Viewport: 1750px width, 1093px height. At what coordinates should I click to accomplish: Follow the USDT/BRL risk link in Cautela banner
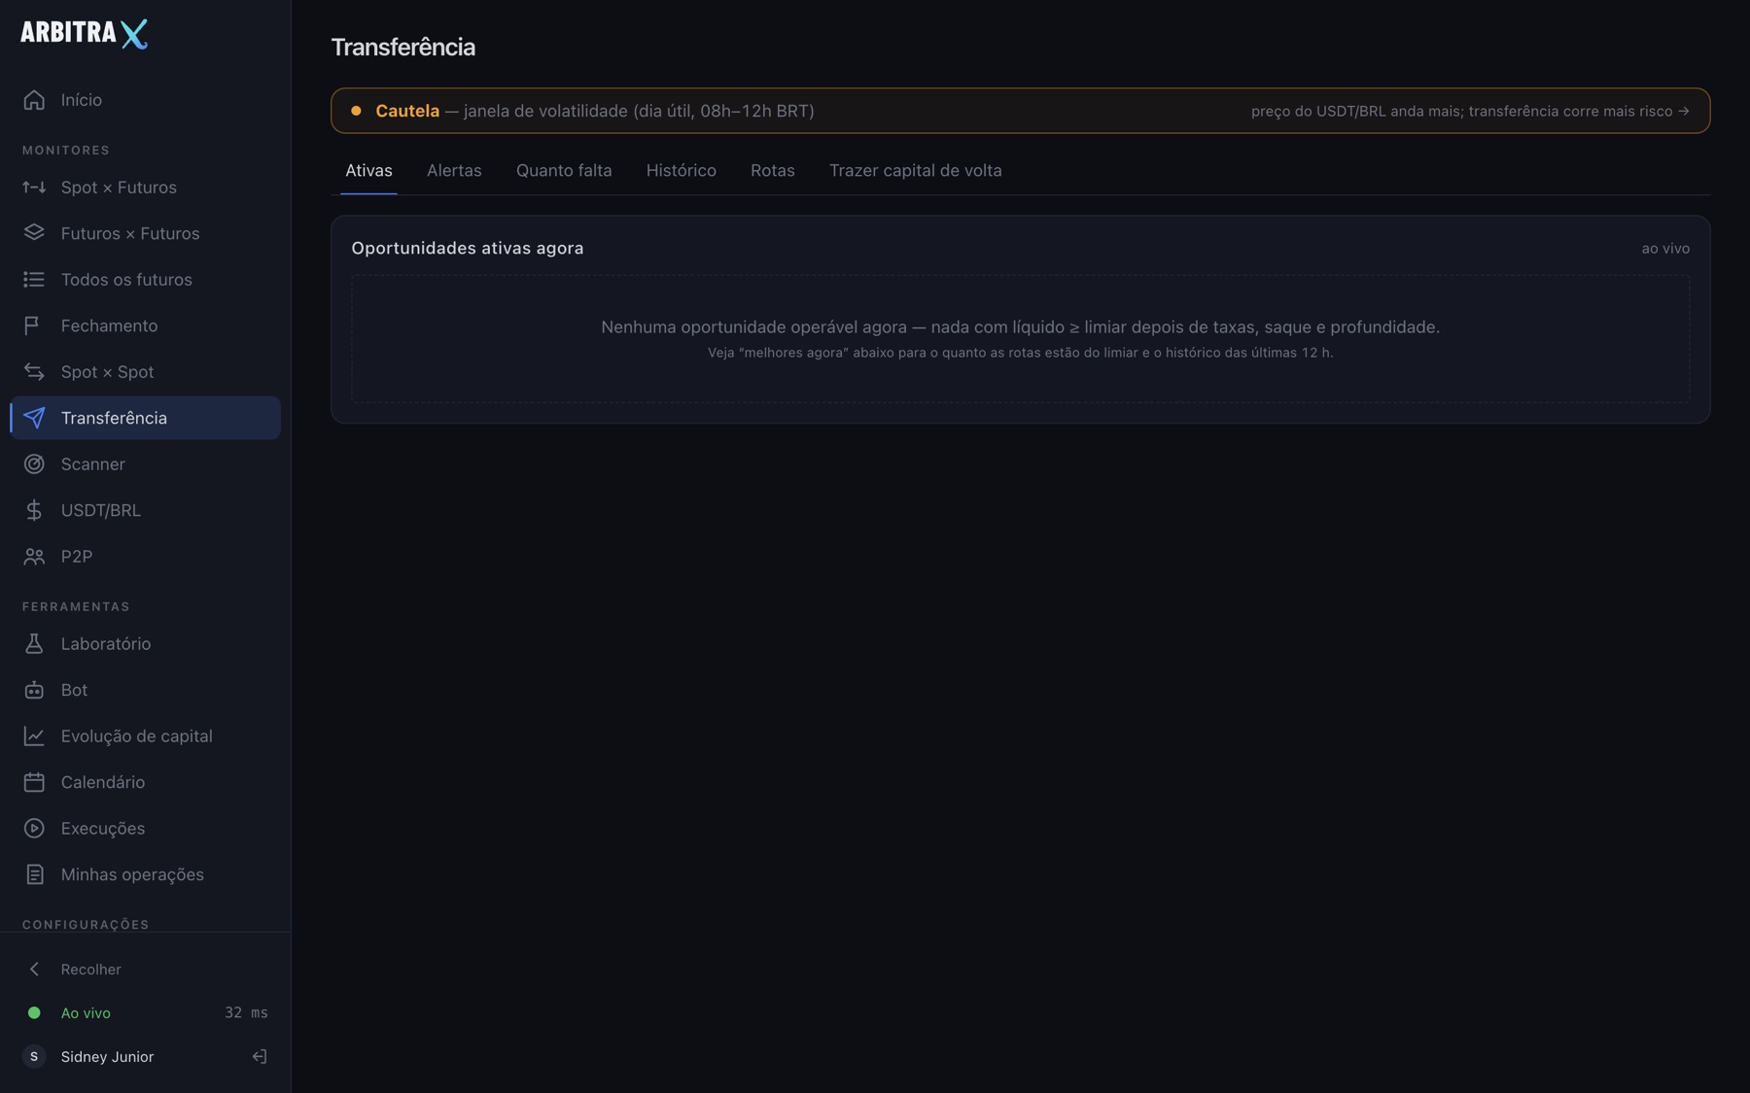(x=1470, y=111)
